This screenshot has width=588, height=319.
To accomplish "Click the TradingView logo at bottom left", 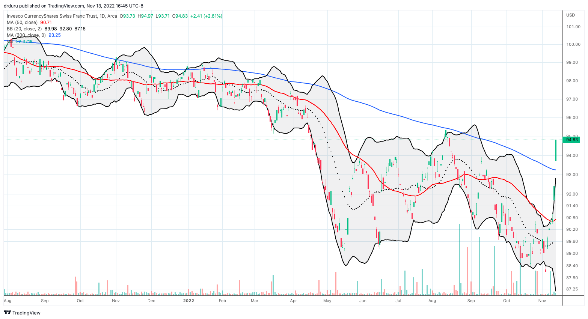I will pos(22,313).
